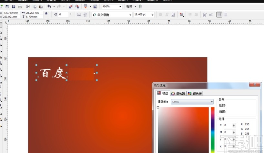Mirror the object vertically
This screenshot has width=264, height=153.
click(85, 15)
